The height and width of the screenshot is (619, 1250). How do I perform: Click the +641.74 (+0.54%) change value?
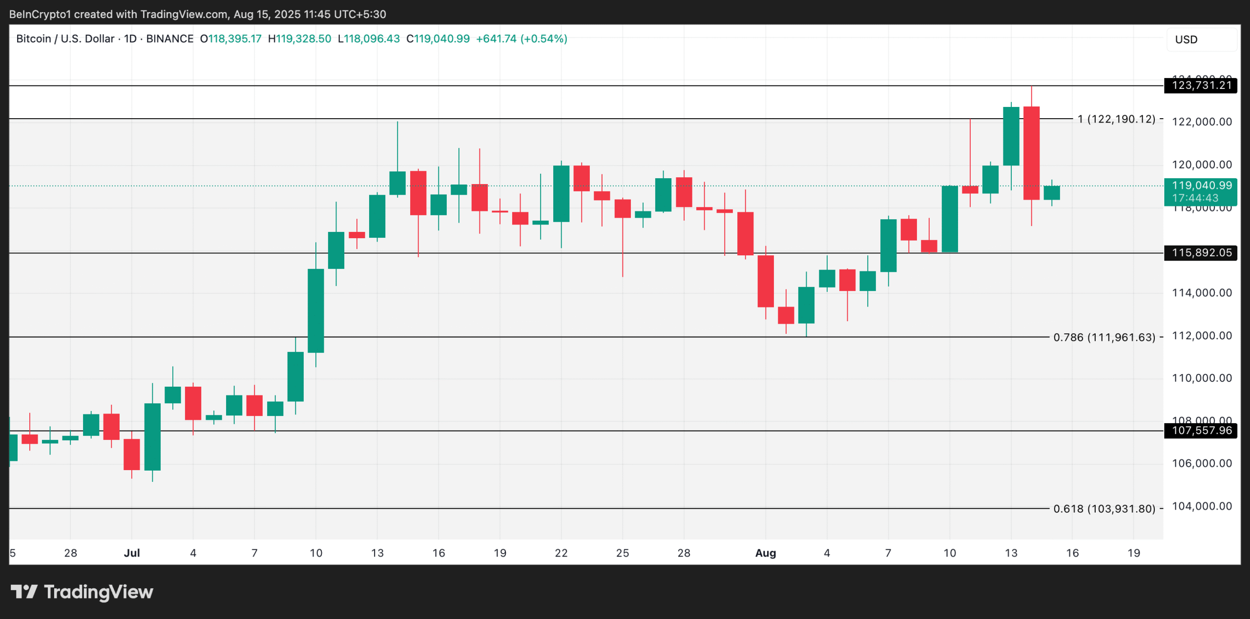(x=521, y=39)
